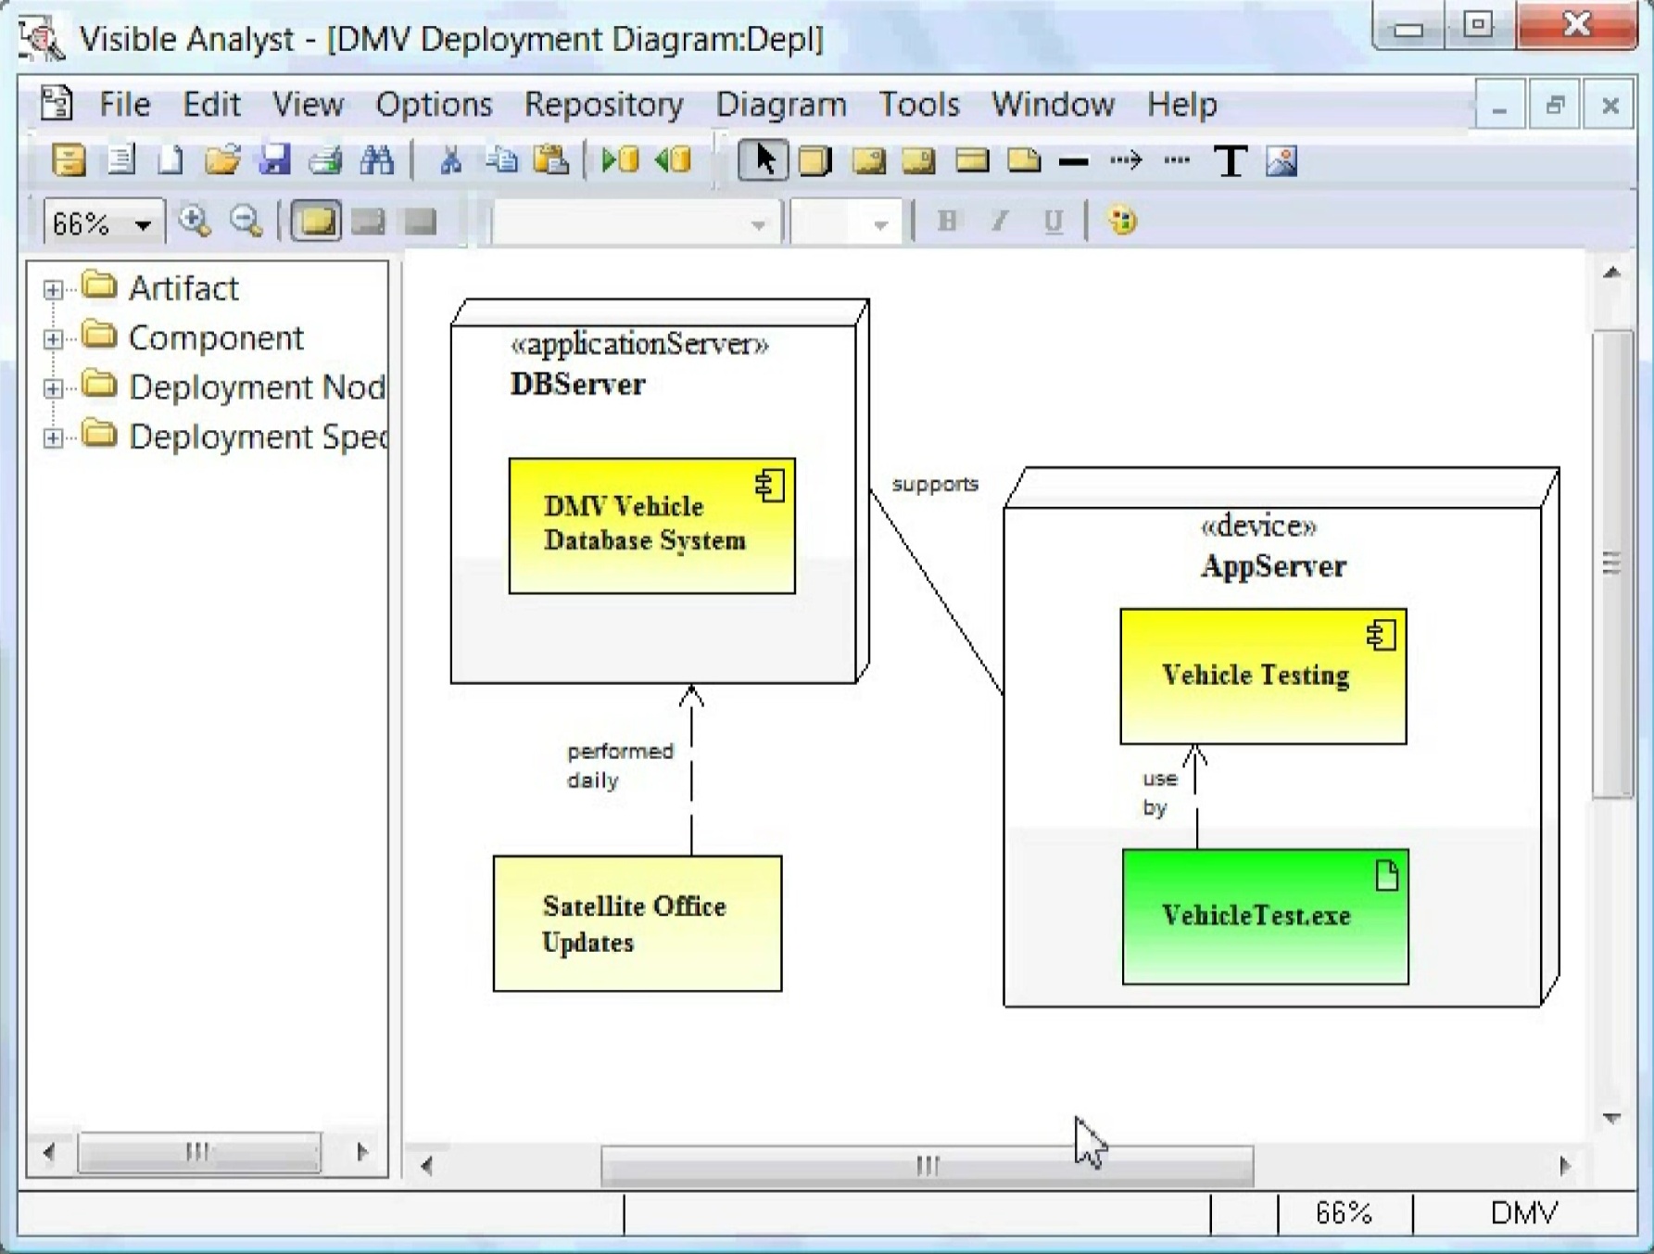Open the File menu
The height and width of the screenshot is (1254, 1654).
point(125,104)
